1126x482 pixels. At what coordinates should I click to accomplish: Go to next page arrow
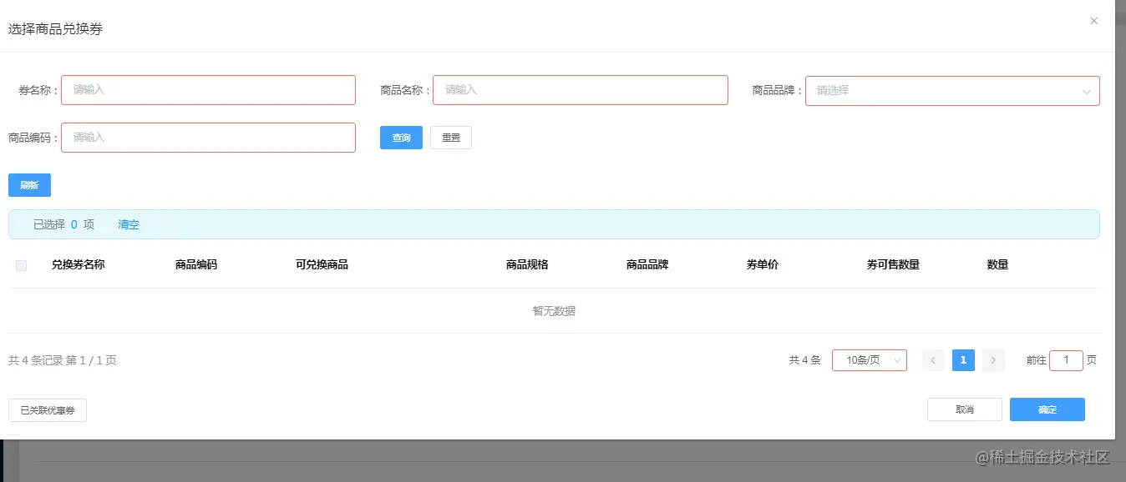point(993,360)
